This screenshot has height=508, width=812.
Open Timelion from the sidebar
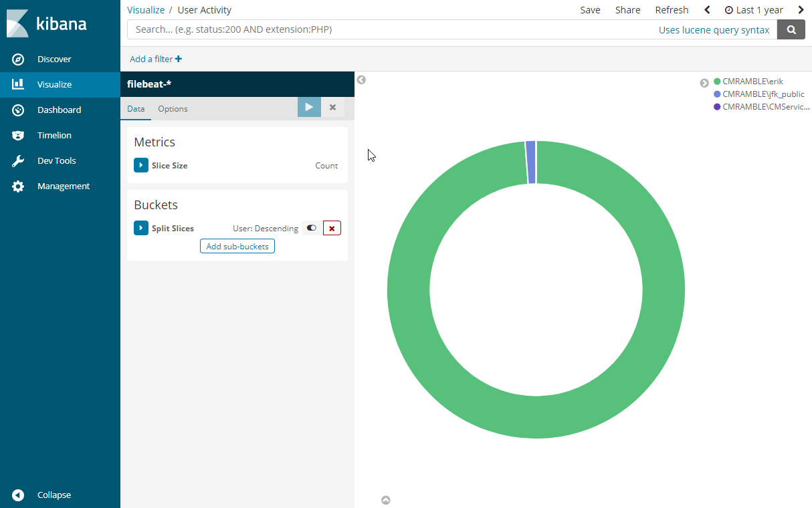pyautogui.click(x=54, y=135)
